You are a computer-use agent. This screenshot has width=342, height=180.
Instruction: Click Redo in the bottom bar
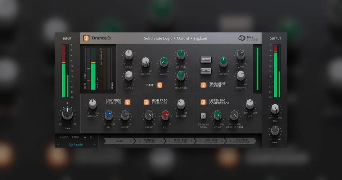click(x=76, y=137)
